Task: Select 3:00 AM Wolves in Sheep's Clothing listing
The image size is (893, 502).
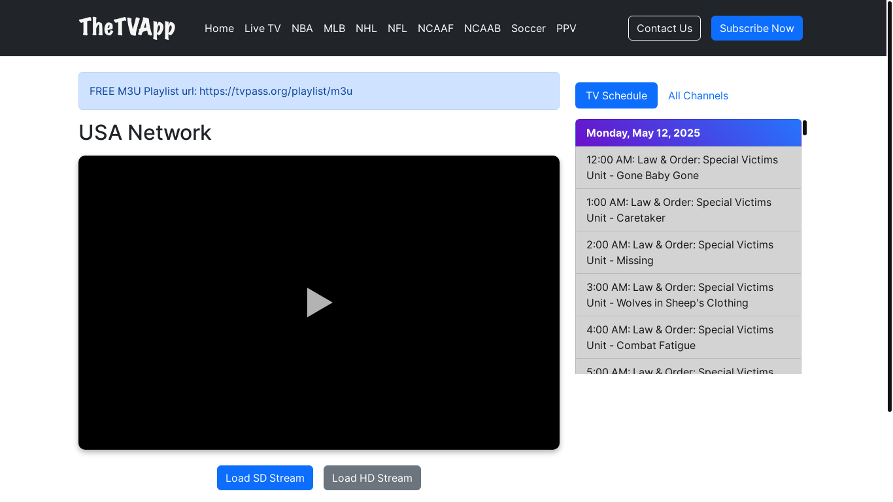Action: pos(688,295)
